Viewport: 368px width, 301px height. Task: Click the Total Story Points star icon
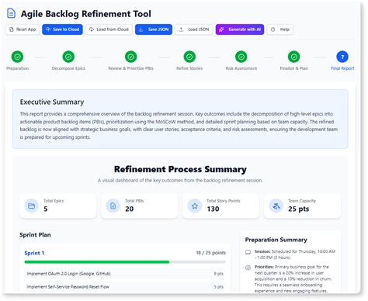[195, 206]
